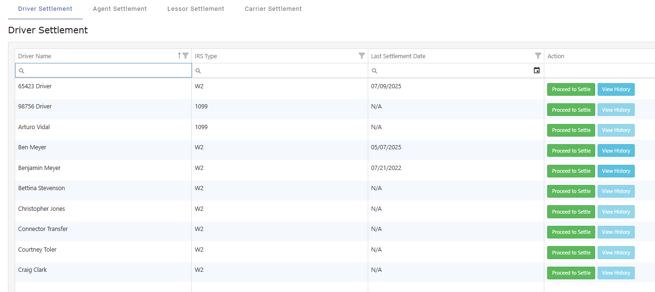Proceed to settle for Arturo Vidal
Image resolution: width=655 pixels, height=292 pixels.
tap(571, 130)
